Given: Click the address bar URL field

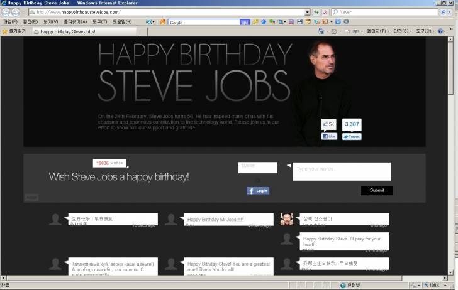Looking at the screenshot, I should (167, 13).
